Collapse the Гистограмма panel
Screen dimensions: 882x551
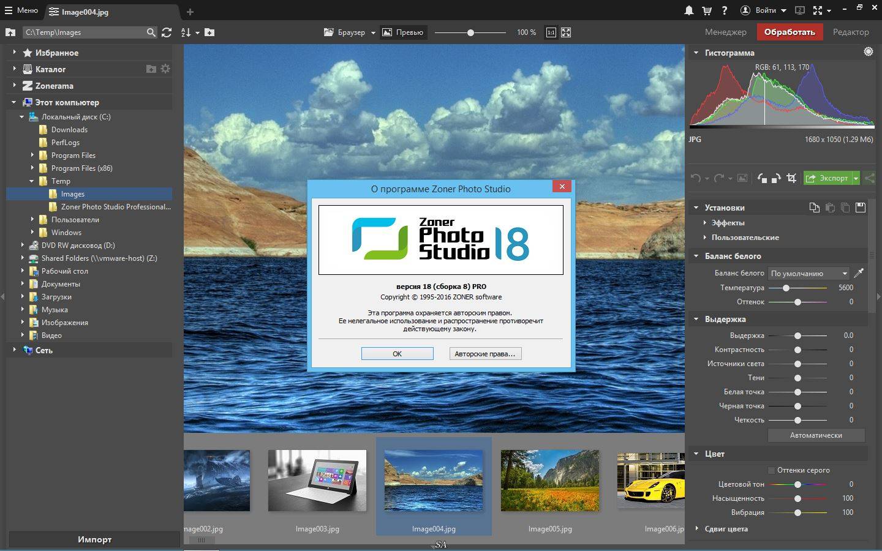pyautogui.click(x=696, y=53)
